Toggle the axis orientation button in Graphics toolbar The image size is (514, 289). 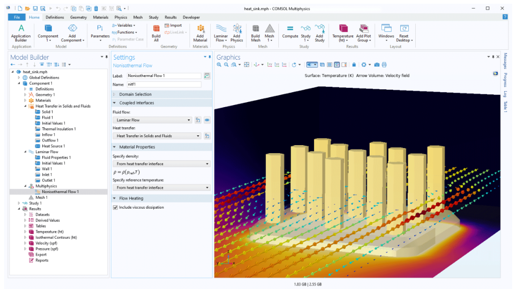(337, 65)
